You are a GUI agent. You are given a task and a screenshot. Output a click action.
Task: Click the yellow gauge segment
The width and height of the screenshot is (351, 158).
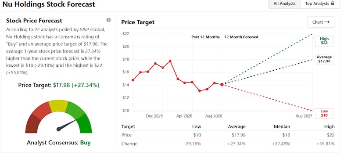click(58, 106)
